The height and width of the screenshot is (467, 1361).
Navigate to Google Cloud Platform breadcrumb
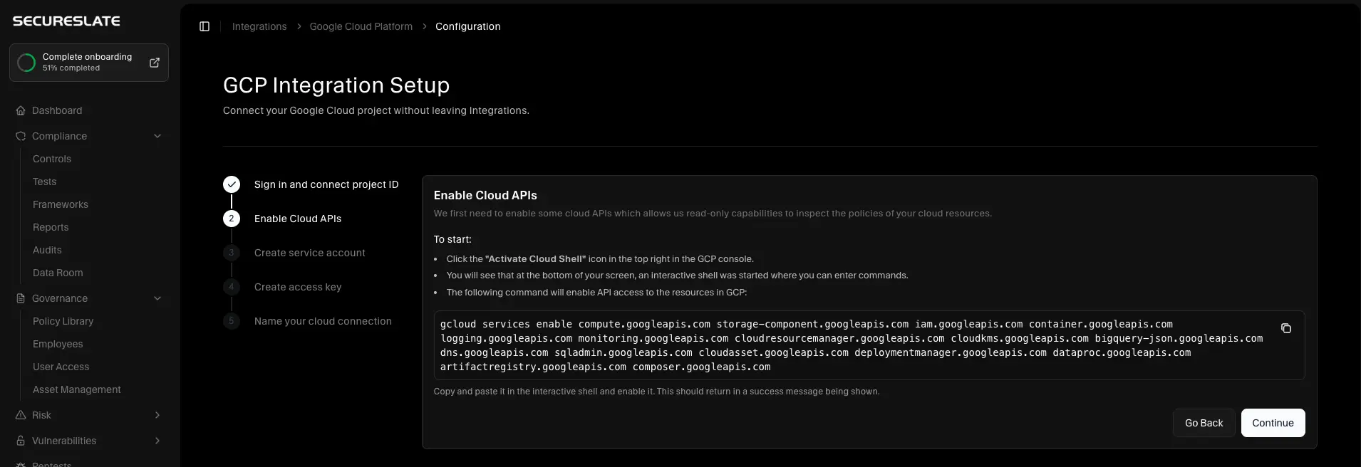click(x=361, y=26)
